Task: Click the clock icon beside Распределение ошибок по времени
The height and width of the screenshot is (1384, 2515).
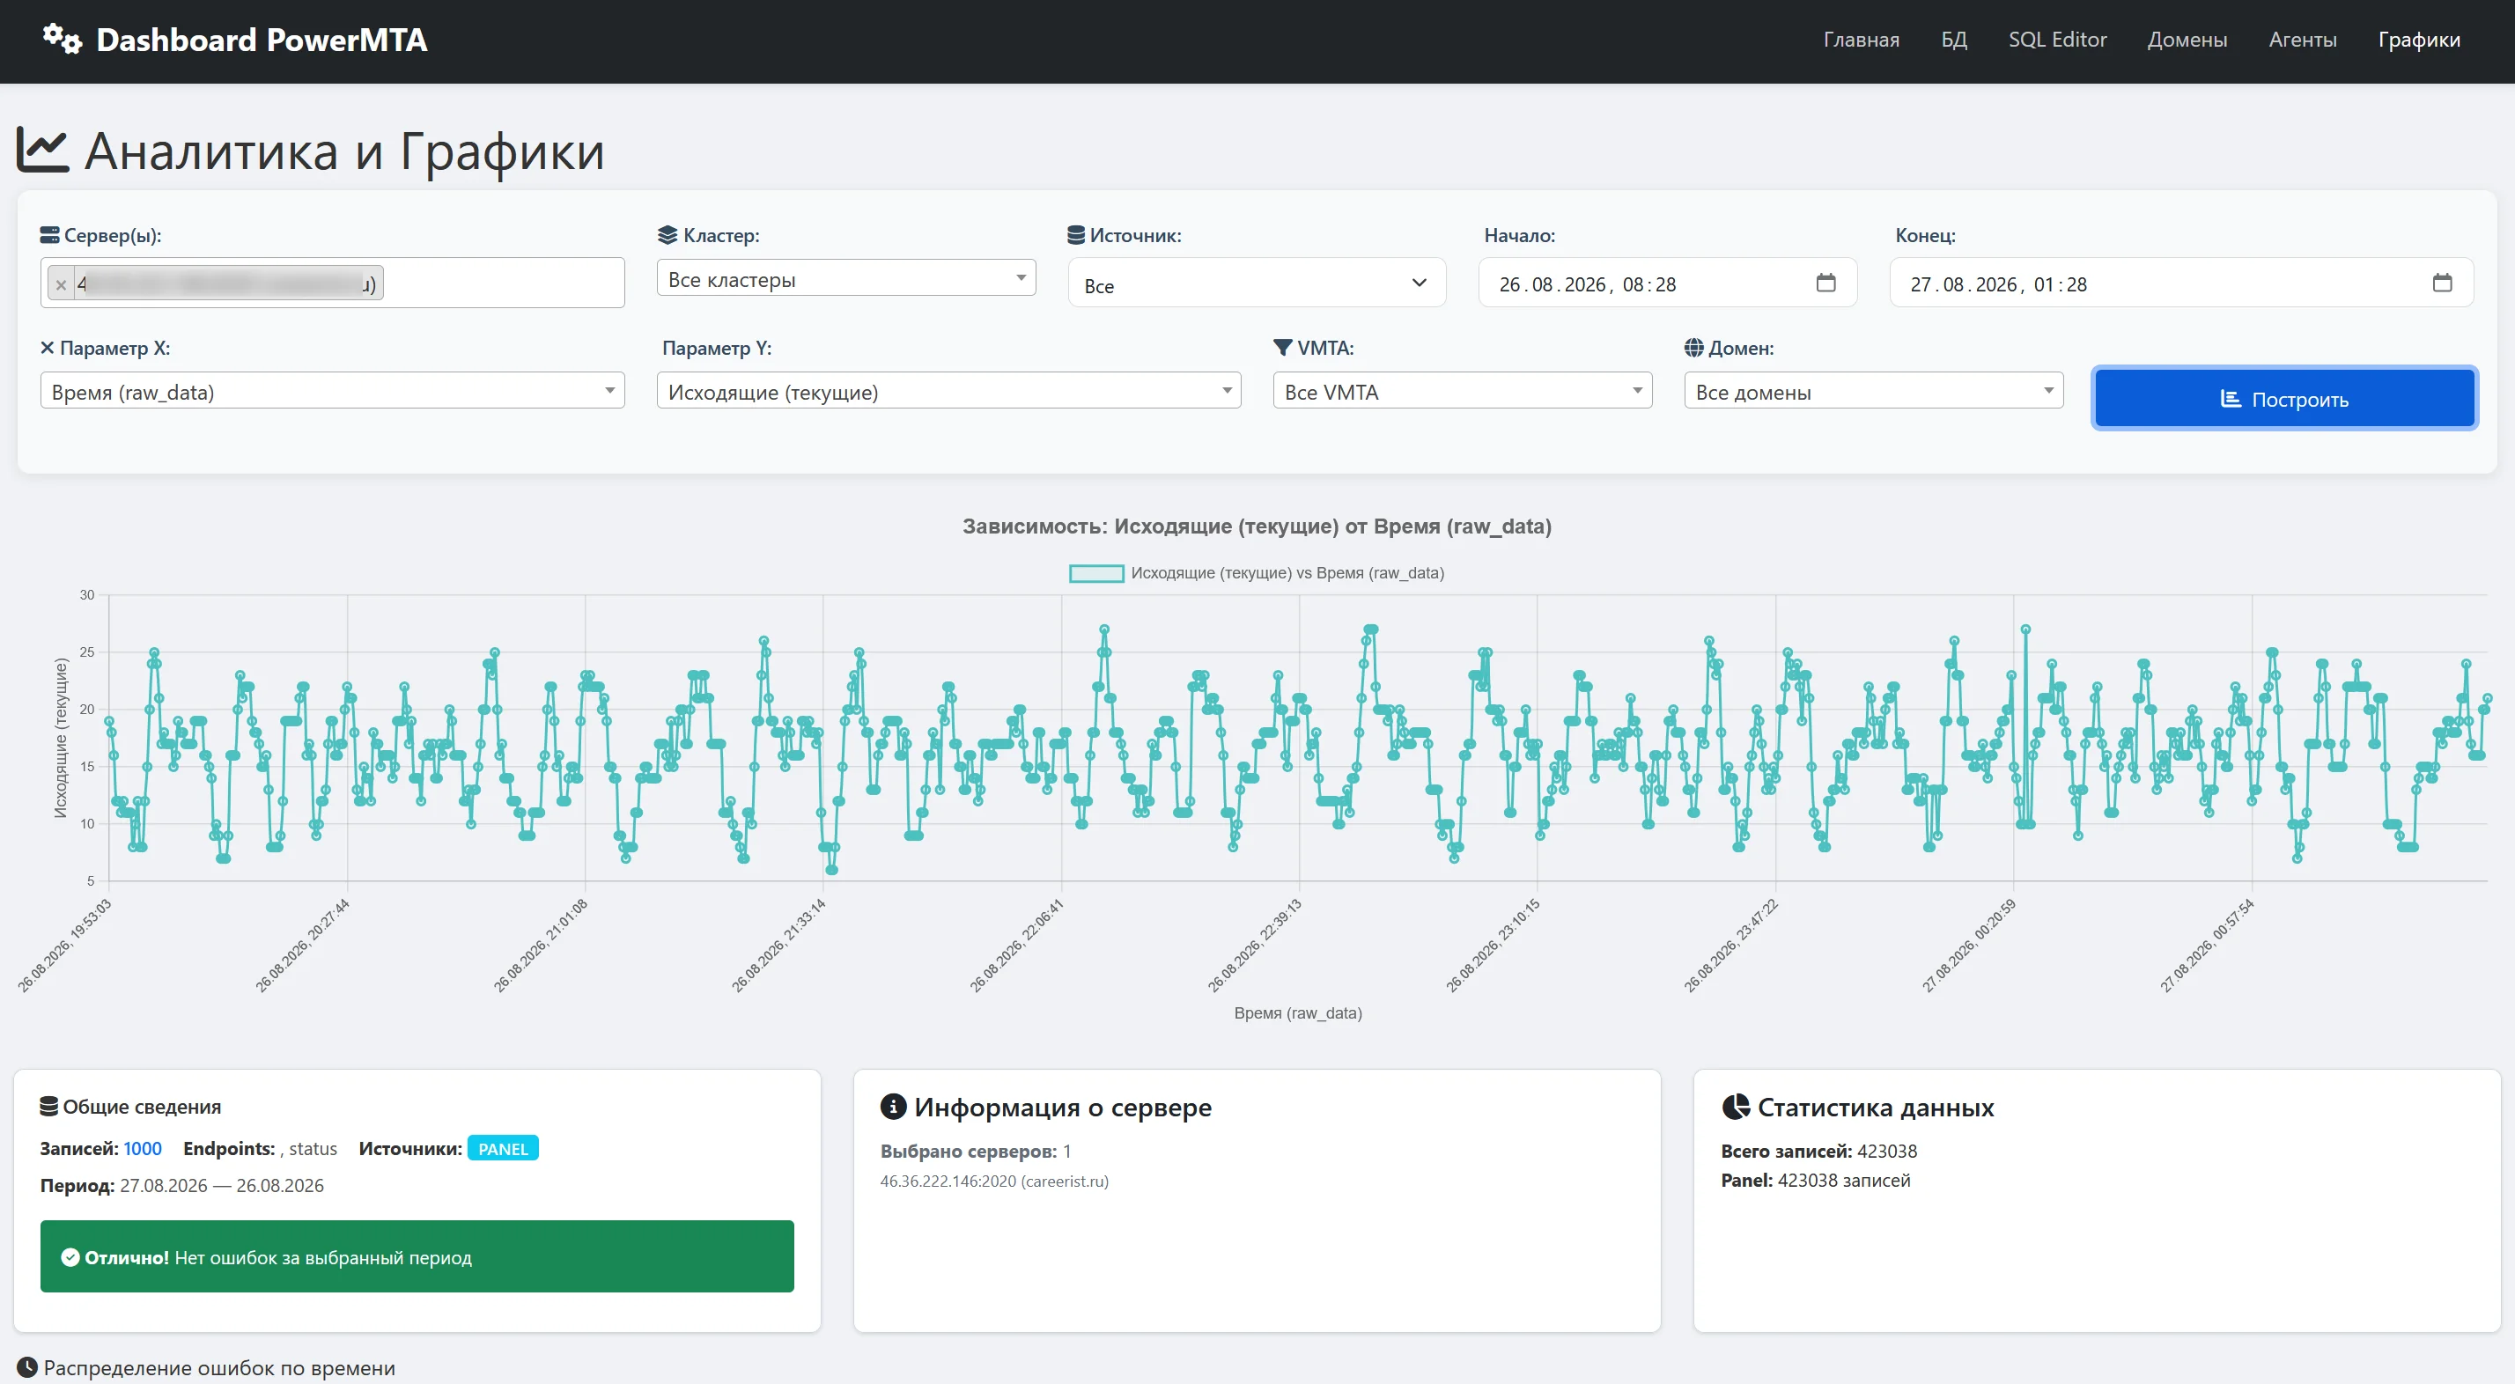Action: tap(26, 1367)
